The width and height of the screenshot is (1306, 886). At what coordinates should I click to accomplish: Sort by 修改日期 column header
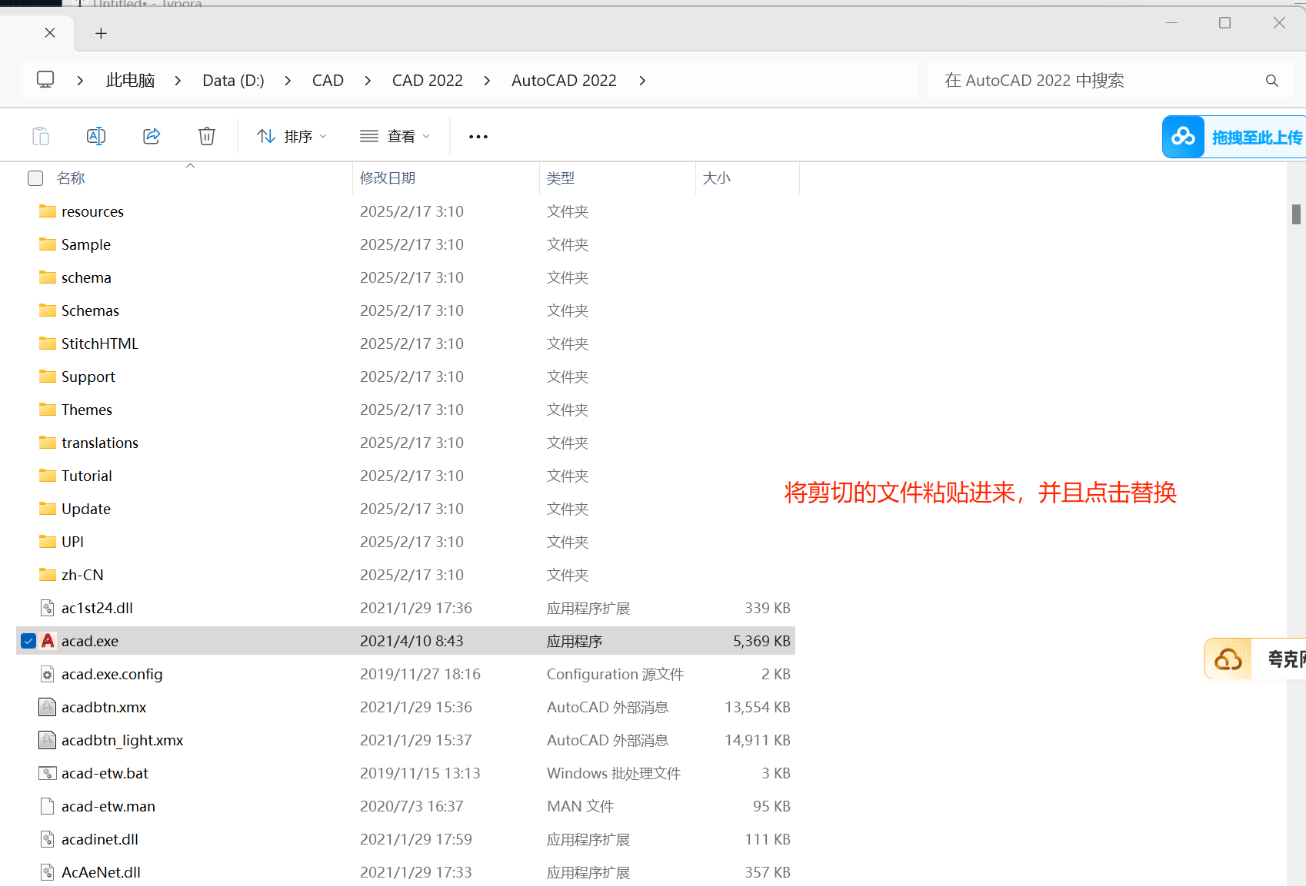tap(387, 178)
